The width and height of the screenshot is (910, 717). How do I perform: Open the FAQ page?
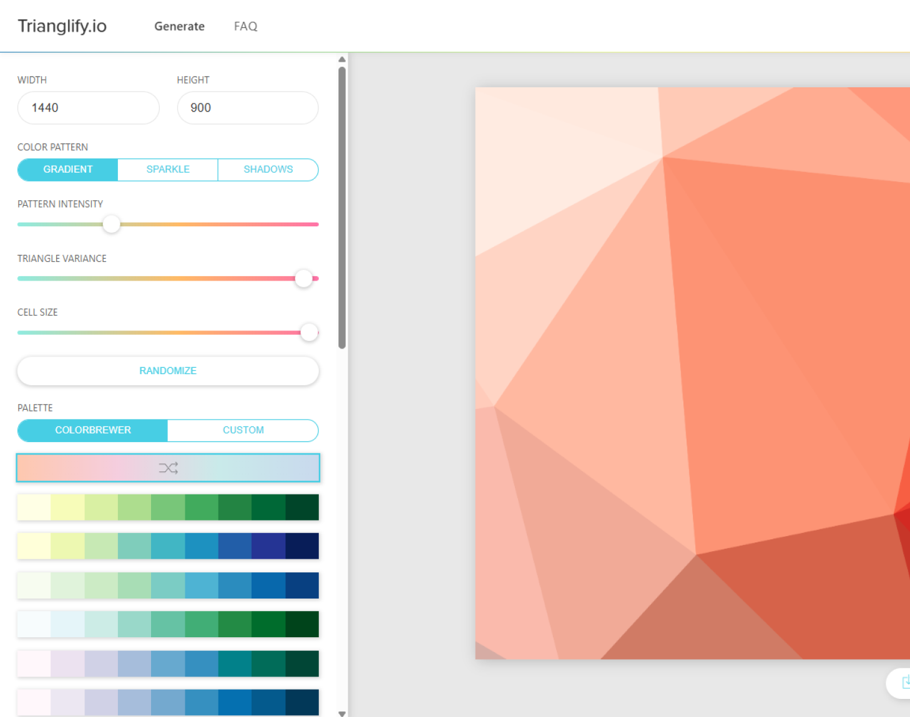[245, 26]
